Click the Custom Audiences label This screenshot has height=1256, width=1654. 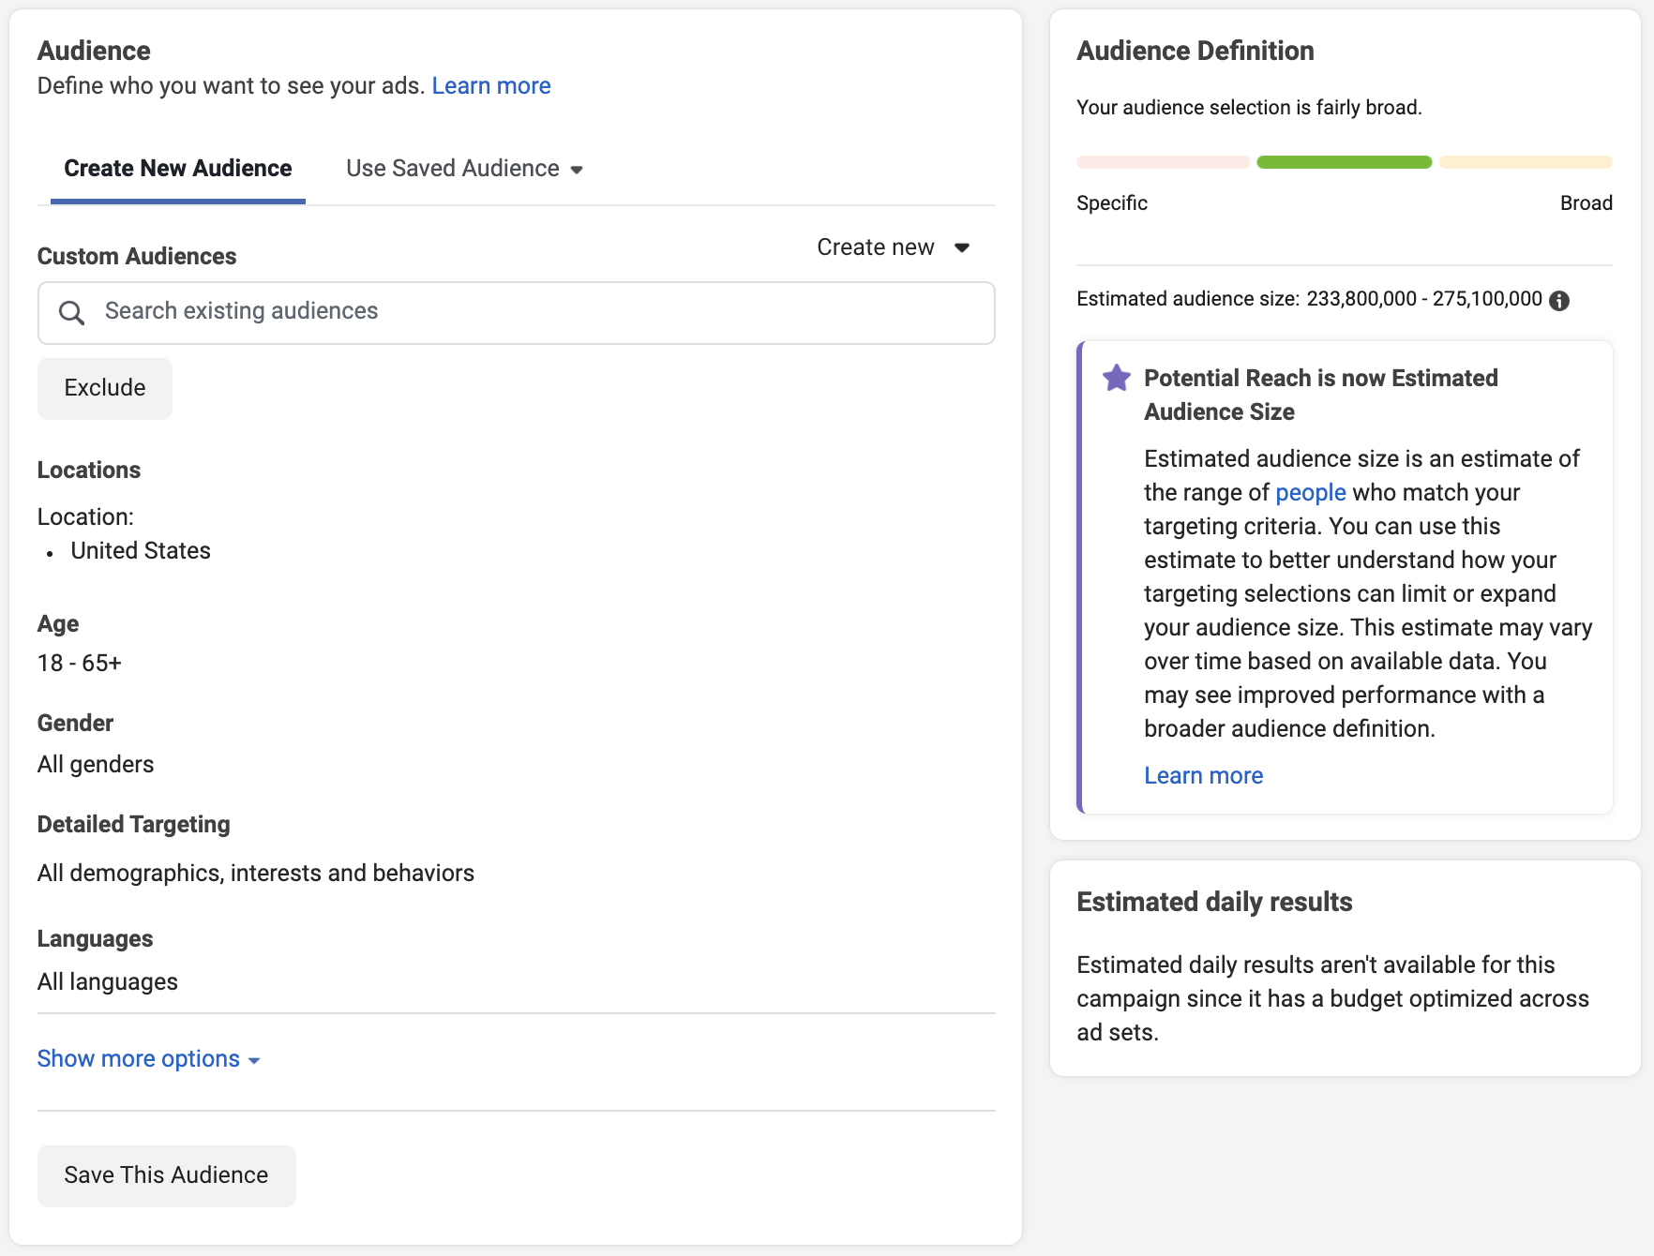coord(137,257)
